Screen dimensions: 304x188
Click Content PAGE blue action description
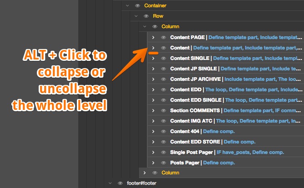pyautogui.click(x=255, y=37)
